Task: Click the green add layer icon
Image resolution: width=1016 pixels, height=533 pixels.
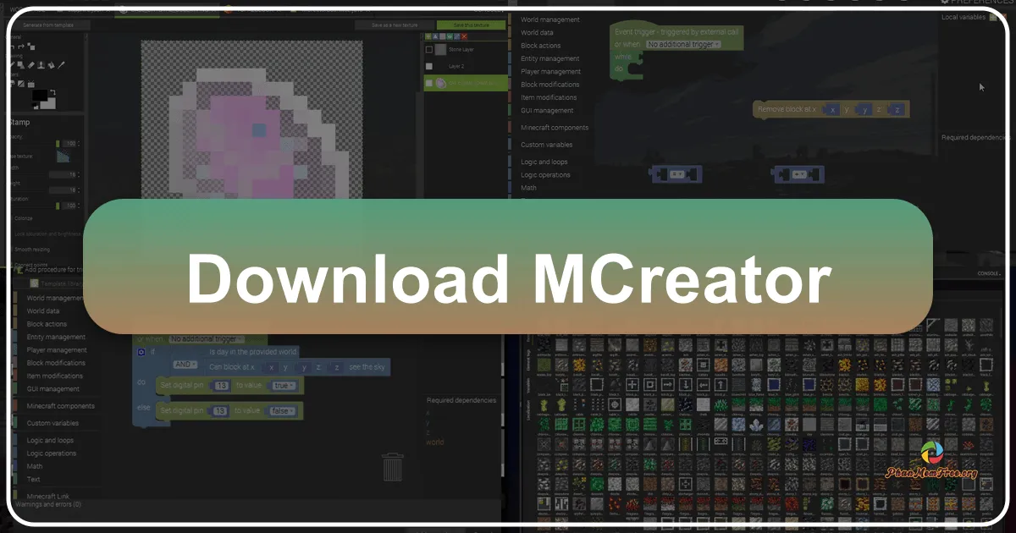Action: point(428,36)
